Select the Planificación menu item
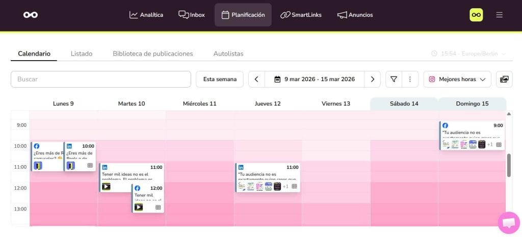The image size is (522, 237). click(x=243, y=15)
